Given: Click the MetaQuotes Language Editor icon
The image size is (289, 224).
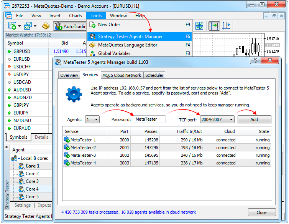Looking at the screenshot, I should tap(92, 45).
